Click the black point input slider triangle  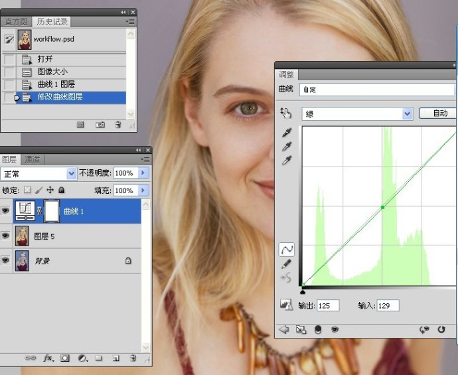coord(303,291)
